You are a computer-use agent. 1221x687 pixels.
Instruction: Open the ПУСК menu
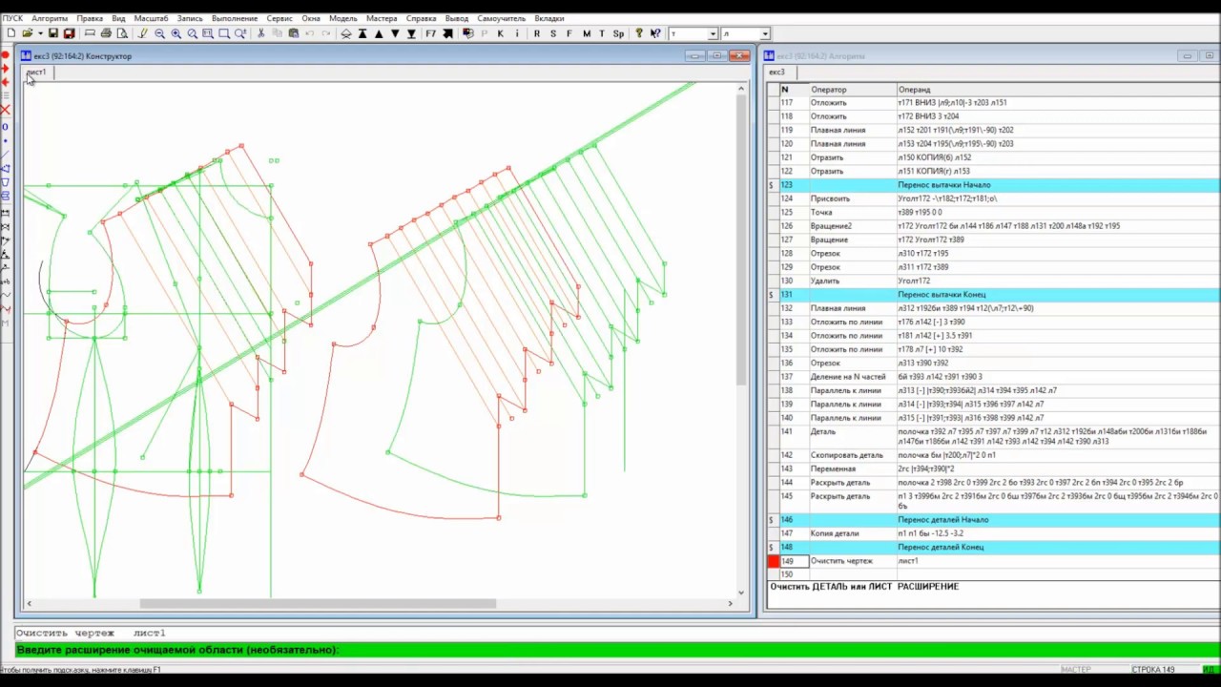[12, 18]
